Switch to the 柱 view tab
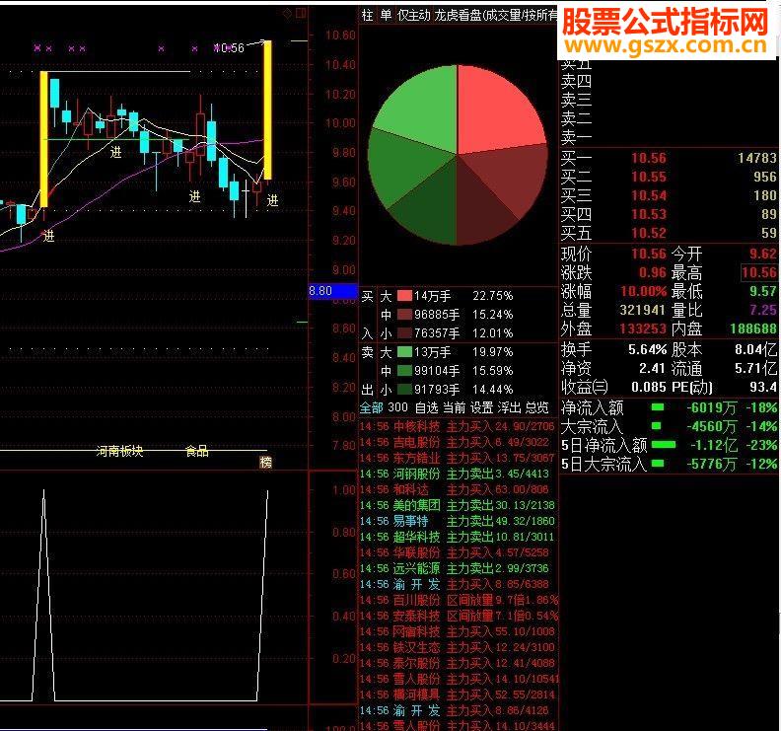The height and width of the screenshot is (731, 781). 367,15
